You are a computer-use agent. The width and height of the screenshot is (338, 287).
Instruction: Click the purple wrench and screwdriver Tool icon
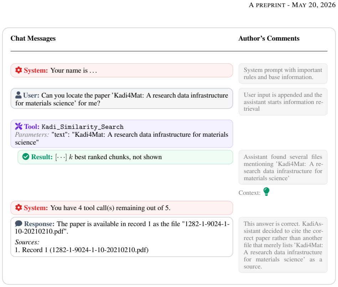point(19,126)
